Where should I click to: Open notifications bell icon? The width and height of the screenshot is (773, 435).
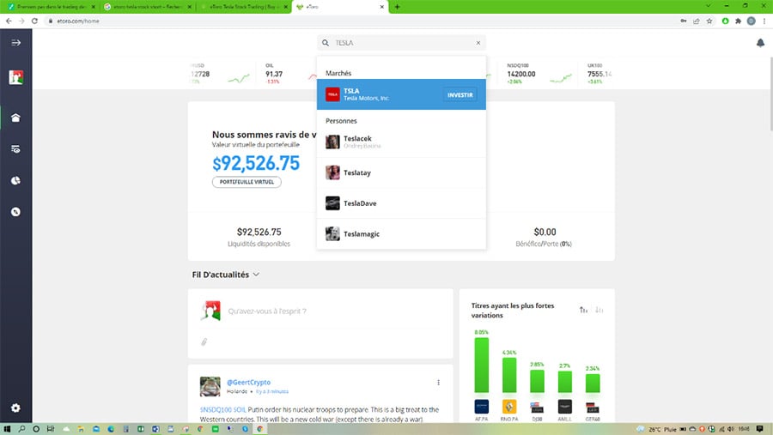click(760, 43)
